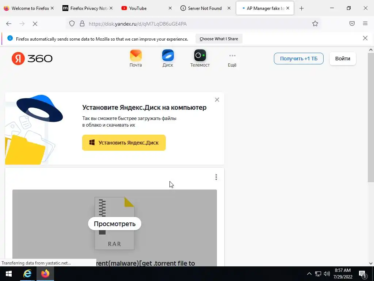Click the Установите Яндекс.Диск на компьютер heading
This screenshot has height=281, width=374.
coord(144,107)
